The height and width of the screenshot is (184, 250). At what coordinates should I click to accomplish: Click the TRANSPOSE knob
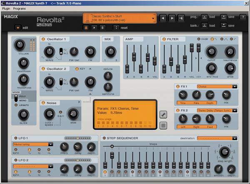click(x=24, y=79)
